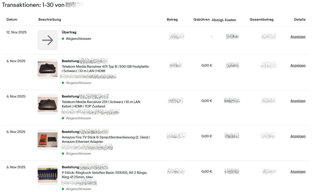313x192 pixels.
Task: Click the Übertrag transaction label
Action: pyautogui.click(x=69, y=32)
